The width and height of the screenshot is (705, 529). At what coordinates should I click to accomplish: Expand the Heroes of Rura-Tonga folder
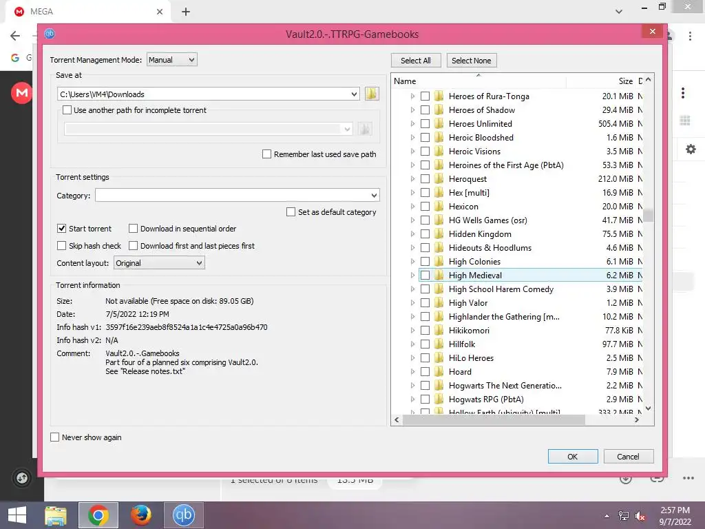point(412,96)
